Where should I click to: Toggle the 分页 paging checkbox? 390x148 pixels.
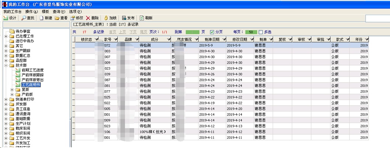(x=212, y=32)
